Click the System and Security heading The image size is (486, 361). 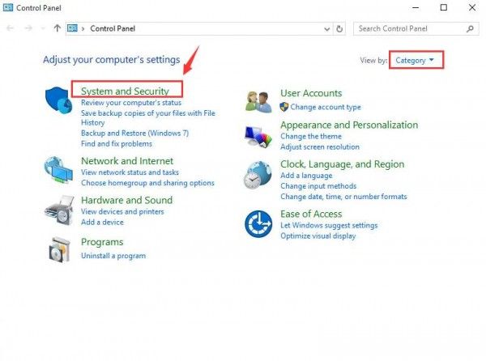[125, 91]
